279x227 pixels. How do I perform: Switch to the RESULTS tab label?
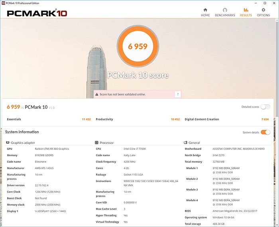point(246,15)
